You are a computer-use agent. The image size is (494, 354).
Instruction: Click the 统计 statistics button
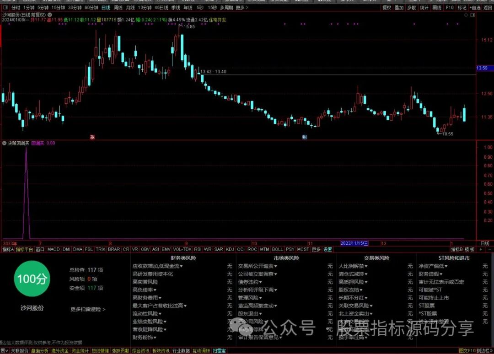[424, 8]
